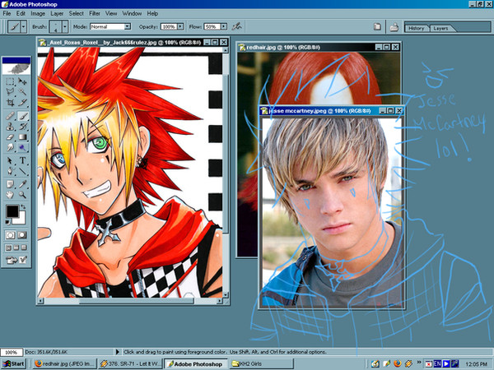Open the File menu
494x370 pixels.
tap(7, 13)
